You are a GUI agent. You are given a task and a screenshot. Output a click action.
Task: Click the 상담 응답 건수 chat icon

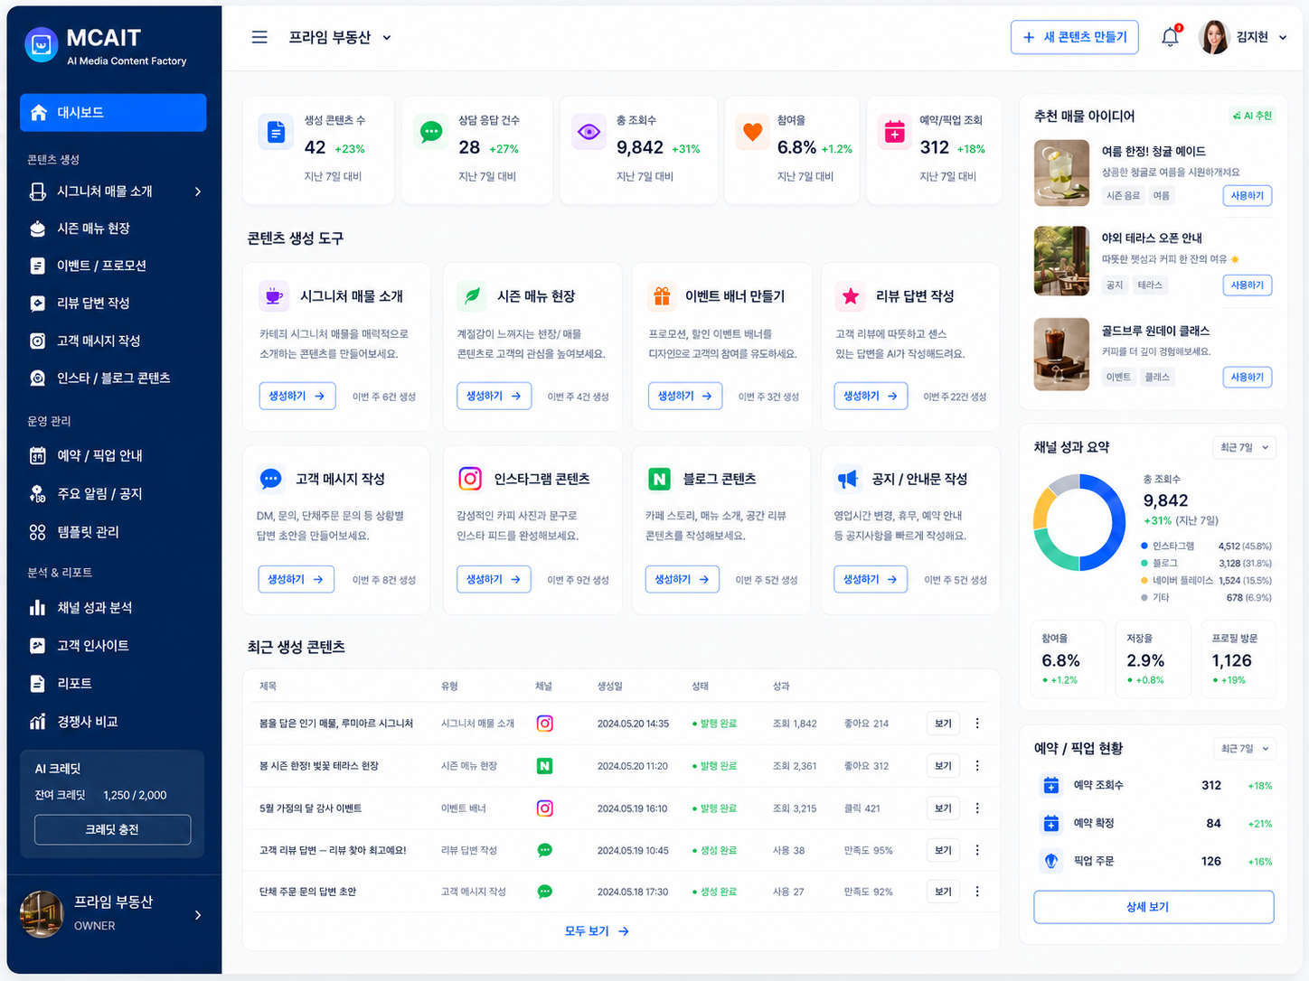431,133
